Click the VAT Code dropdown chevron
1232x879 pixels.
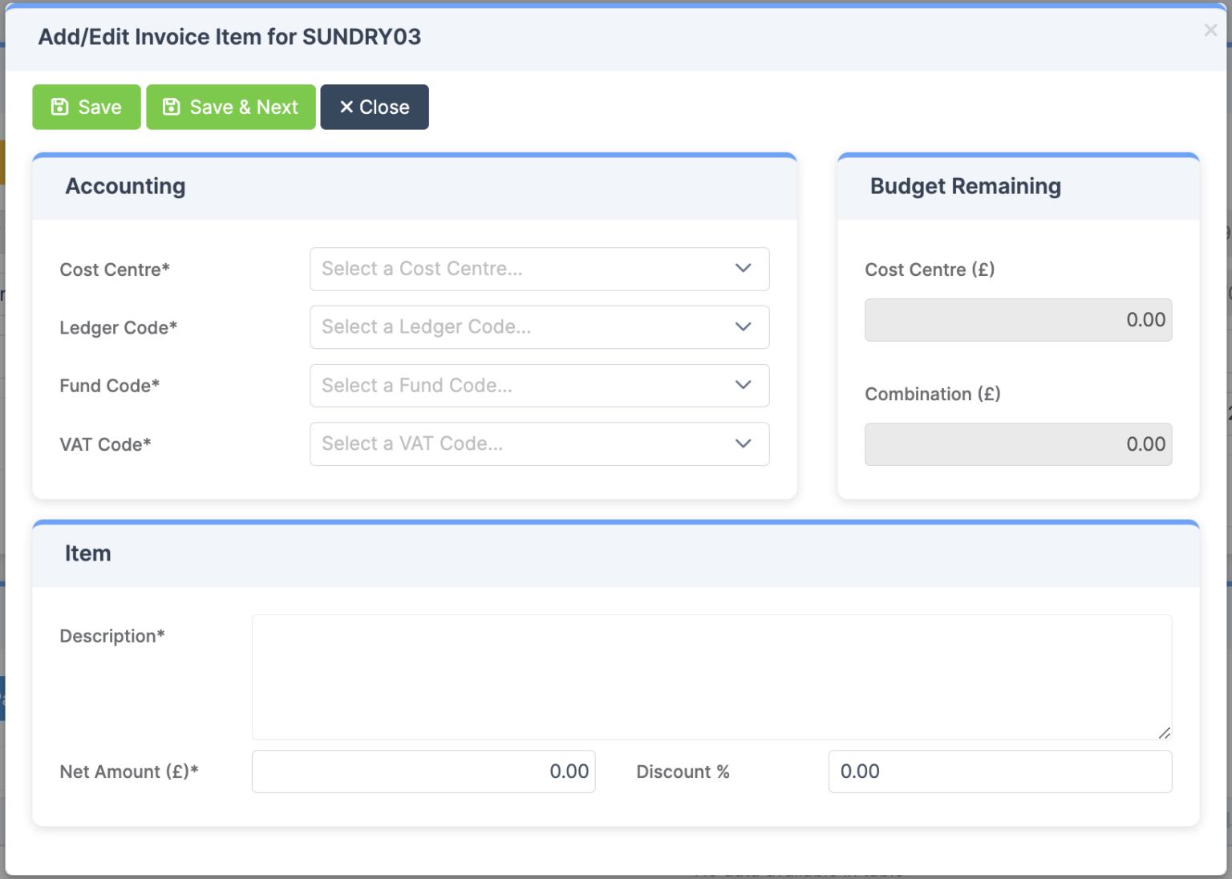pos(743,444)
